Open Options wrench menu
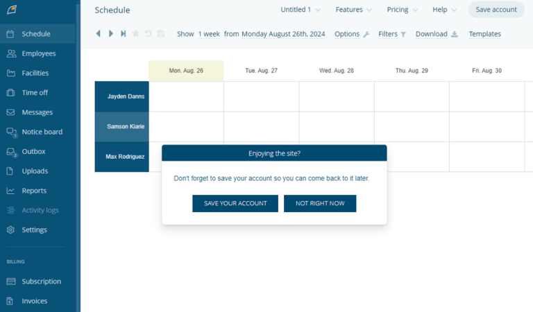The height and width of the screenshot is (312, 533). point(352,34)
